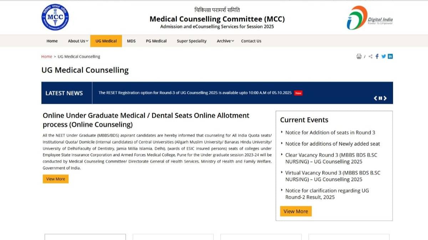428x240 pixels.
Task: Share page via the Twitter icon
Action: 383,56
